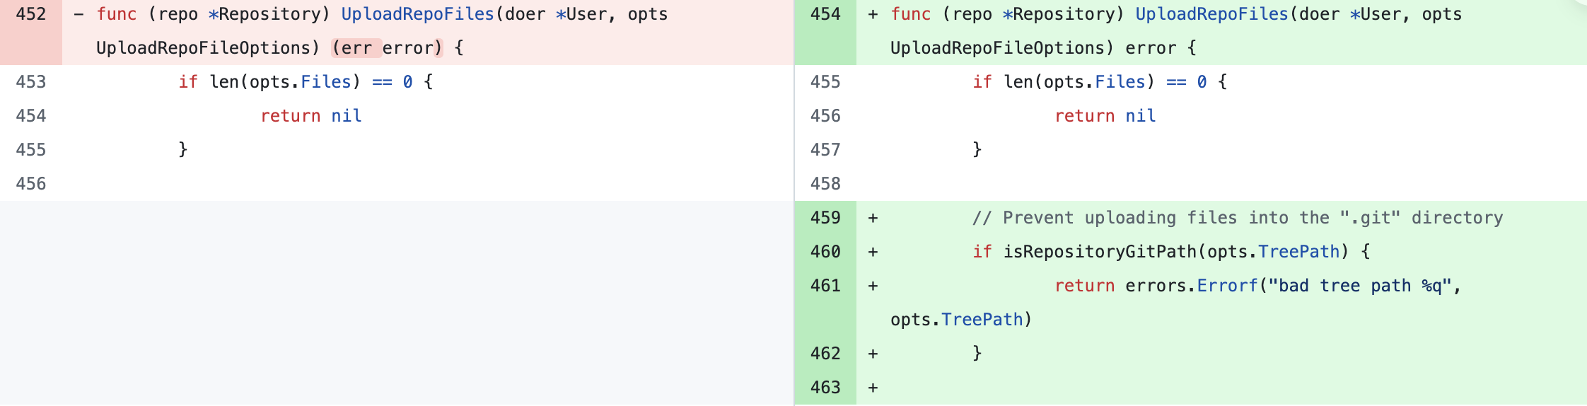
Task: Click the plus marker on added line 454
Action: tap(873, 14)
